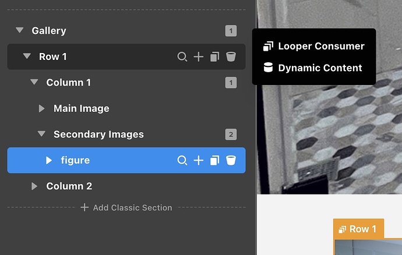Viewport: 402px width, 255px height.
Task: Click the orange Row 1 label tag
Action: coord(358,229)
